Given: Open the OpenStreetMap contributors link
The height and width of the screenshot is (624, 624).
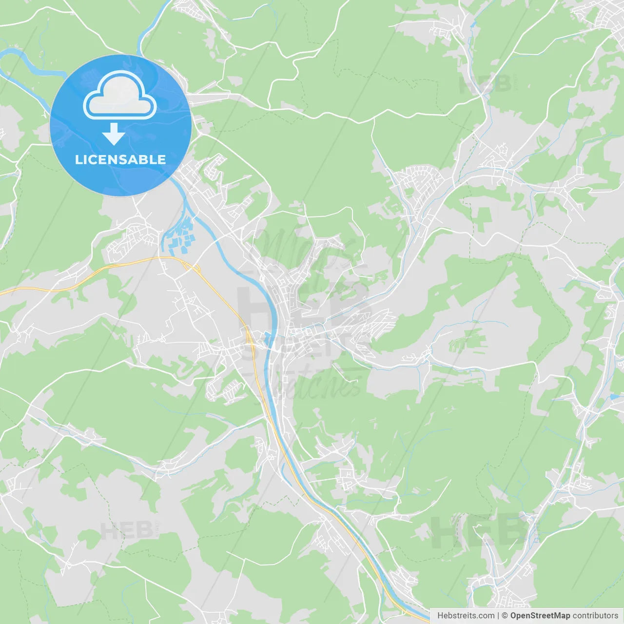Looking at the screenshot, I should coord(564,616).
